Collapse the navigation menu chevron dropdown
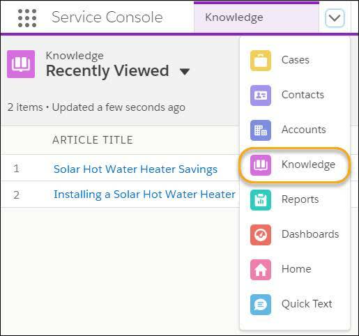The width and height of the screenshot is (359, 336). coord(335,17)
